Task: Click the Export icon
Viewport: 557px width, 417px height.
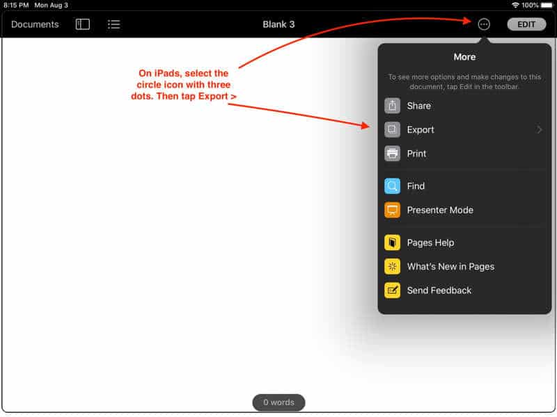Action: pos(392,129)
